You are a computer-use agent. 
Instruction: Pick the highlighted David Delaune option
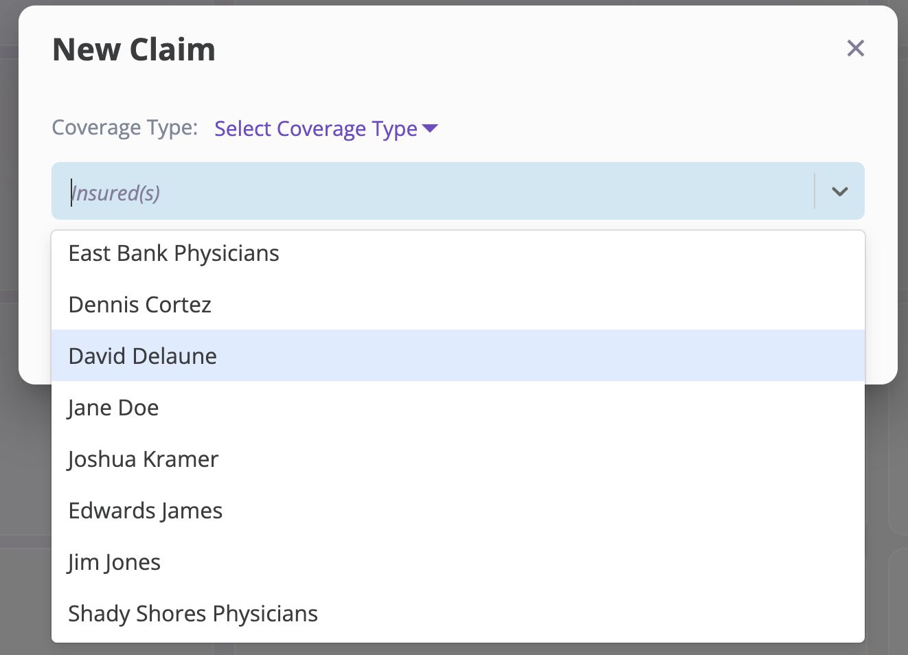pyautogui.click(x=458, y=356)
